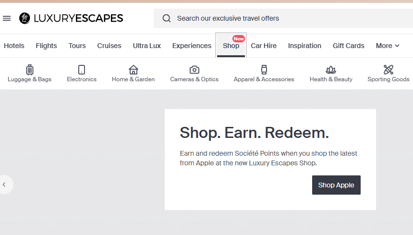Screen dimensions: 413x235
Task: Choose the Home & Garden house icon
Action: pos(134,70)
